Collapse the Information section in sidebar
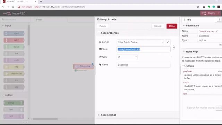The height and width of the screenshot is (125, 222). (191, 26)
